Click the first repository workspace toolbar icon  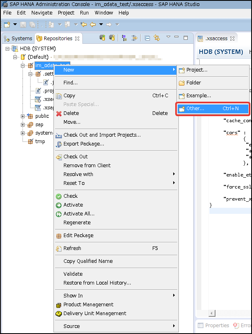click(x=102, y=38)
